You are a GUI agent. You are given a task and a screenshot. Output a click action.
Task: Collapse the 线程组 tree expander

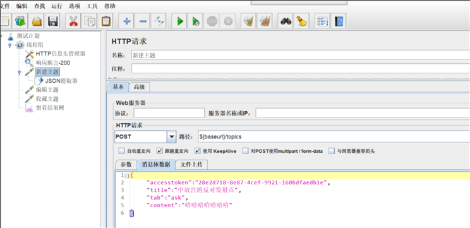9,45
